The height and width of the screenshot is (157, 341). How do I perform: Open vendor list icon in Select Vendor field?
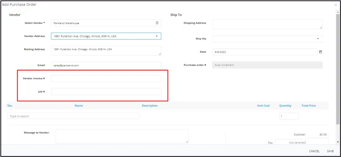click(x=157, y=23)
